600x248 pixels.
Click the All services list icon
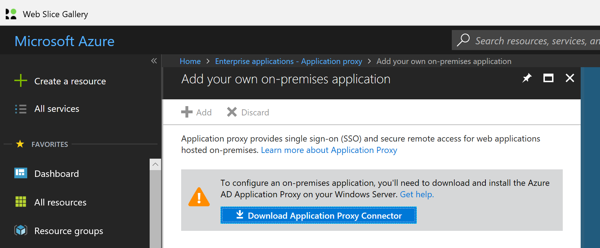(x=21, y=109)
